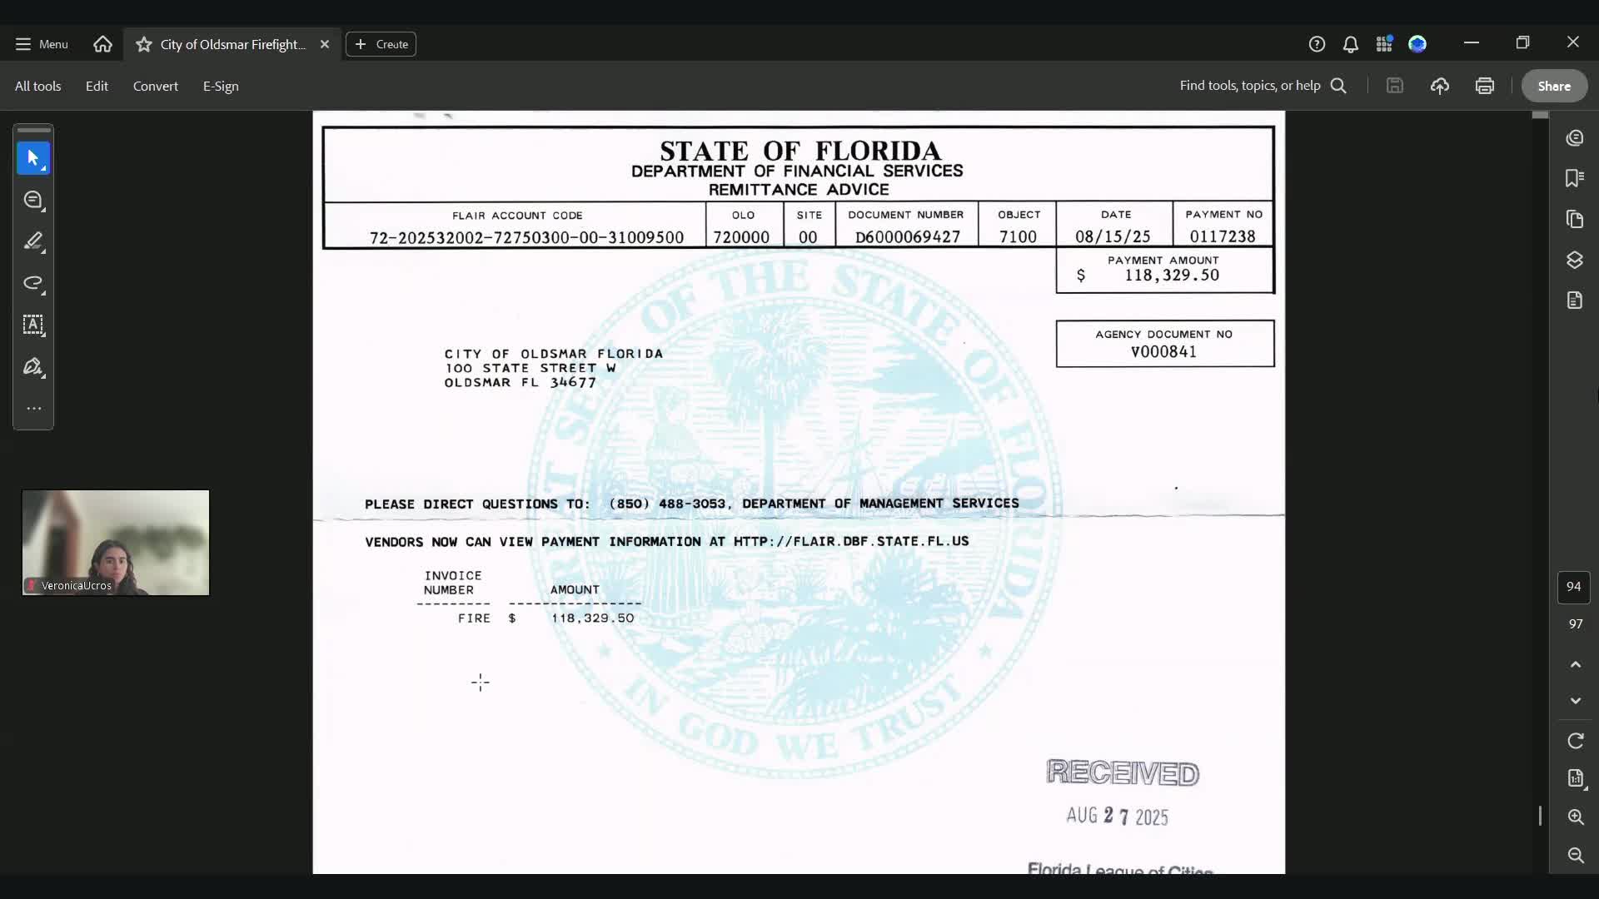Open the Convert menu

coord(155,86)
